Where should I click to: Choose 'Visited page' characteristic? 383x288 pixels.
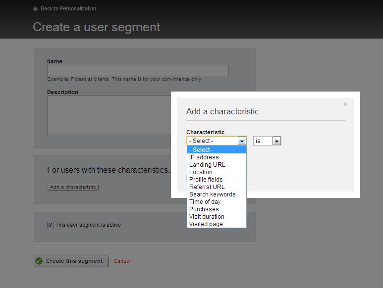pos(206,224)
